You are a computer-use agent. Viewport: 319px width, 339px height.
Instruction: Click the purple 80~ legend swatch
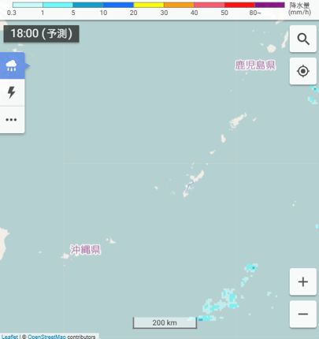(269, 5)
